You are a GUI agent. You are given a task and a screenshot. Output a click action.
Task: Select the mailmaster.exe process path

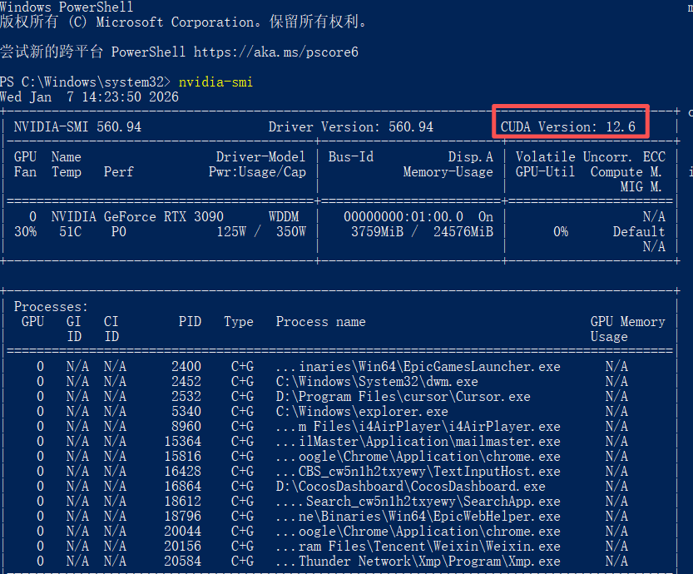[418, 442]
